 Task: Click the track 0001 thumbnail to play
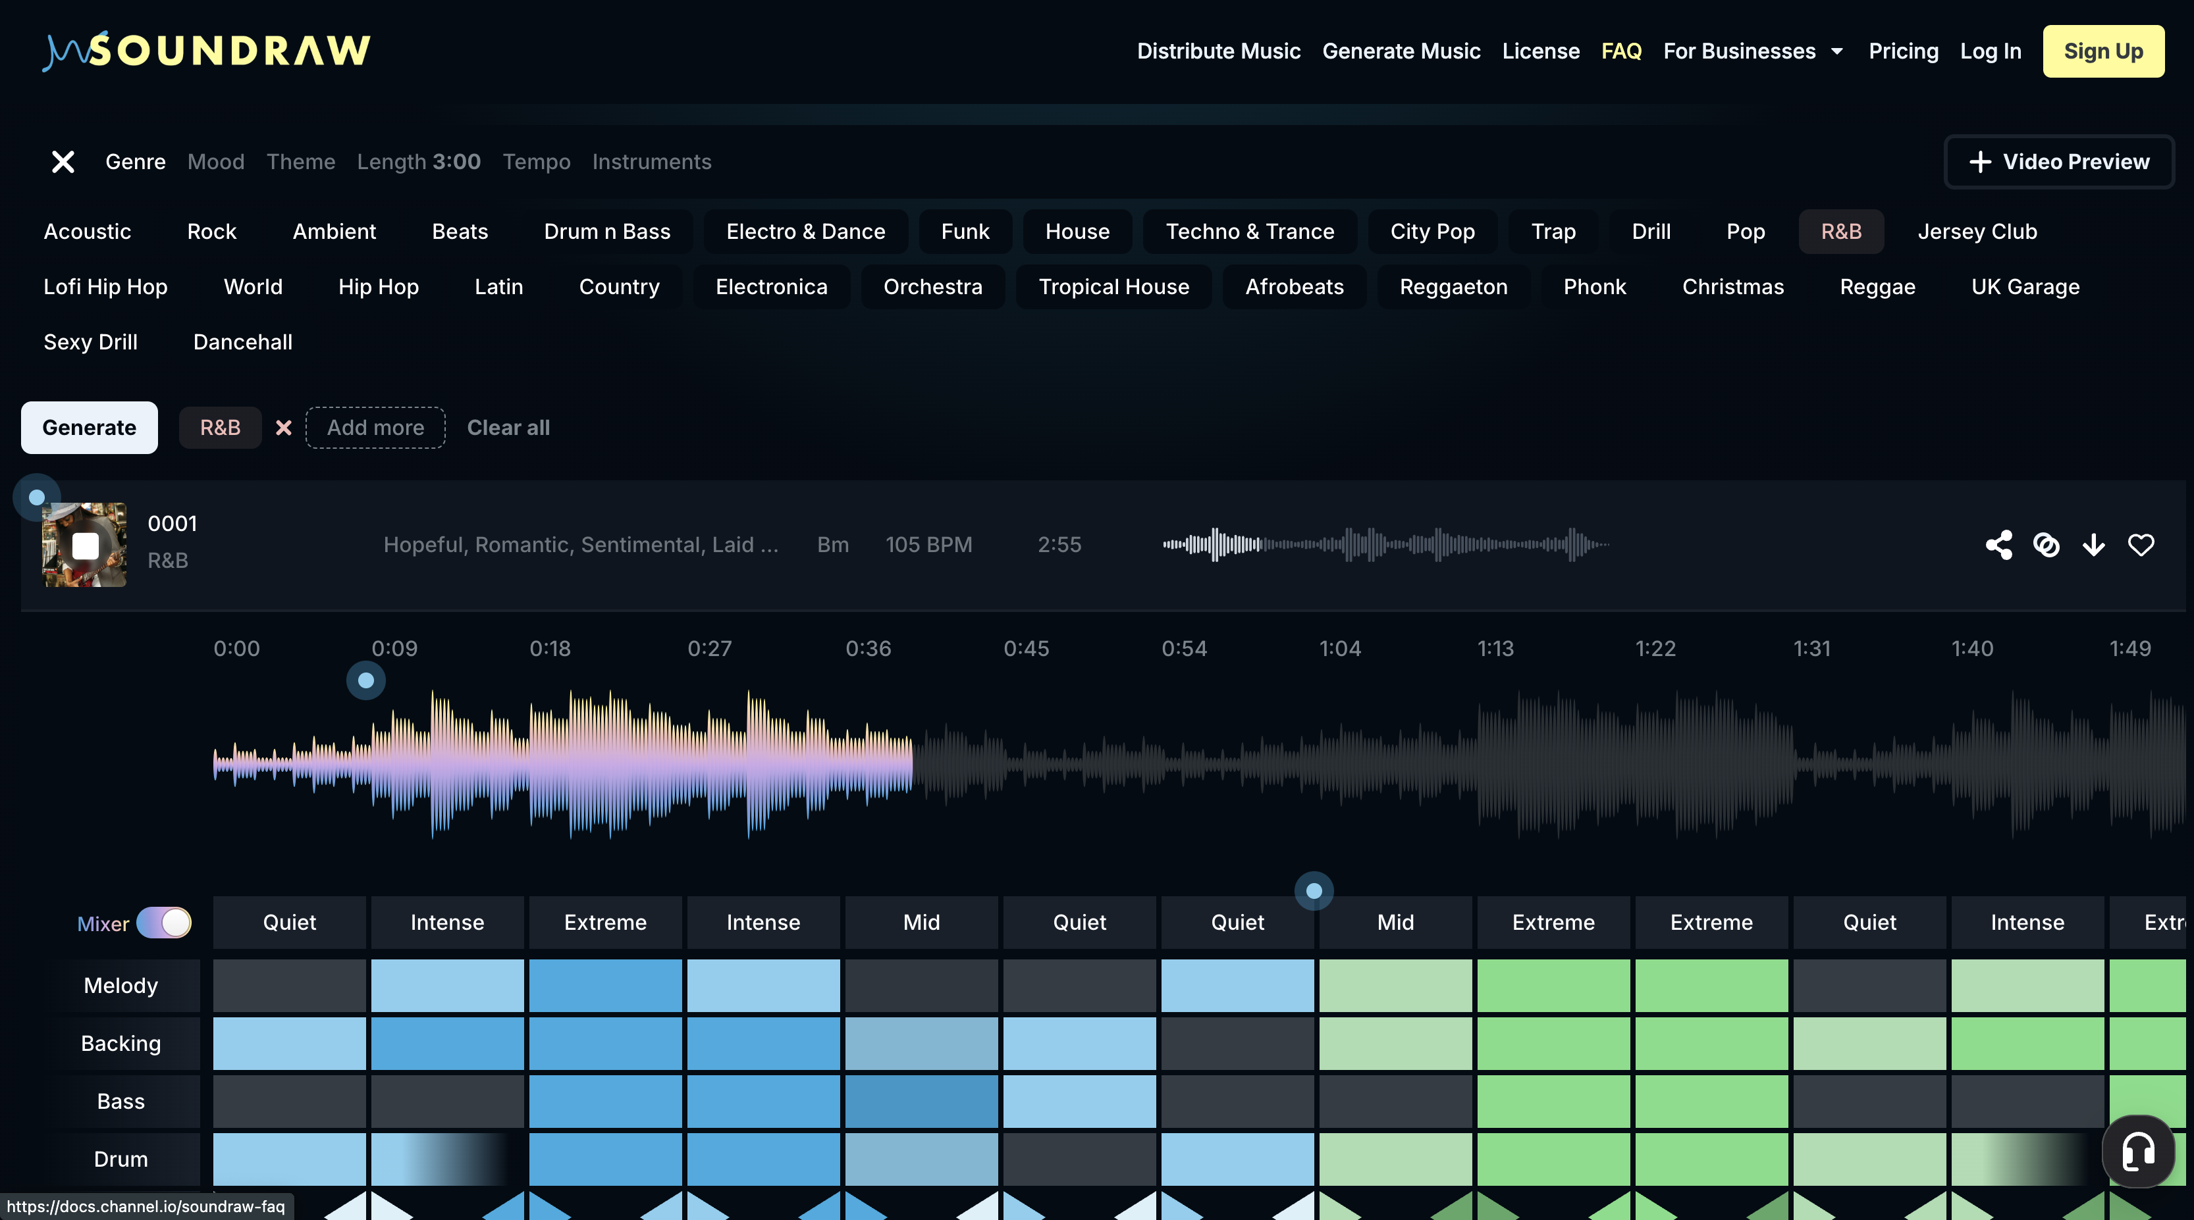pos(84,545)
